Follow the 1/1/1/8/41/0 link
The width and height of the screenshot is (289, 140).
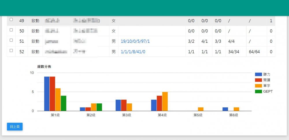(x=133, y=52)
